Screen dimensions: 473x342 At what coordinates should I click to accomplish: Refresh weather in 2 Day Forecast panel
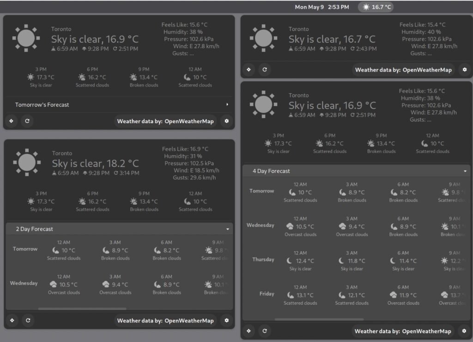pyautogui.click(x=28, y=320)
